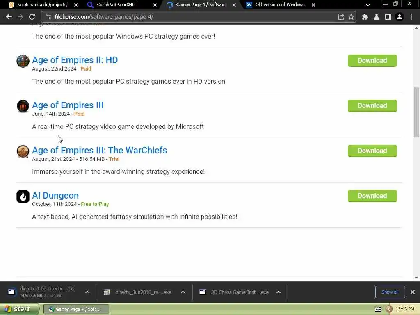Expand options for directx-9-0c download

(87, 292)
